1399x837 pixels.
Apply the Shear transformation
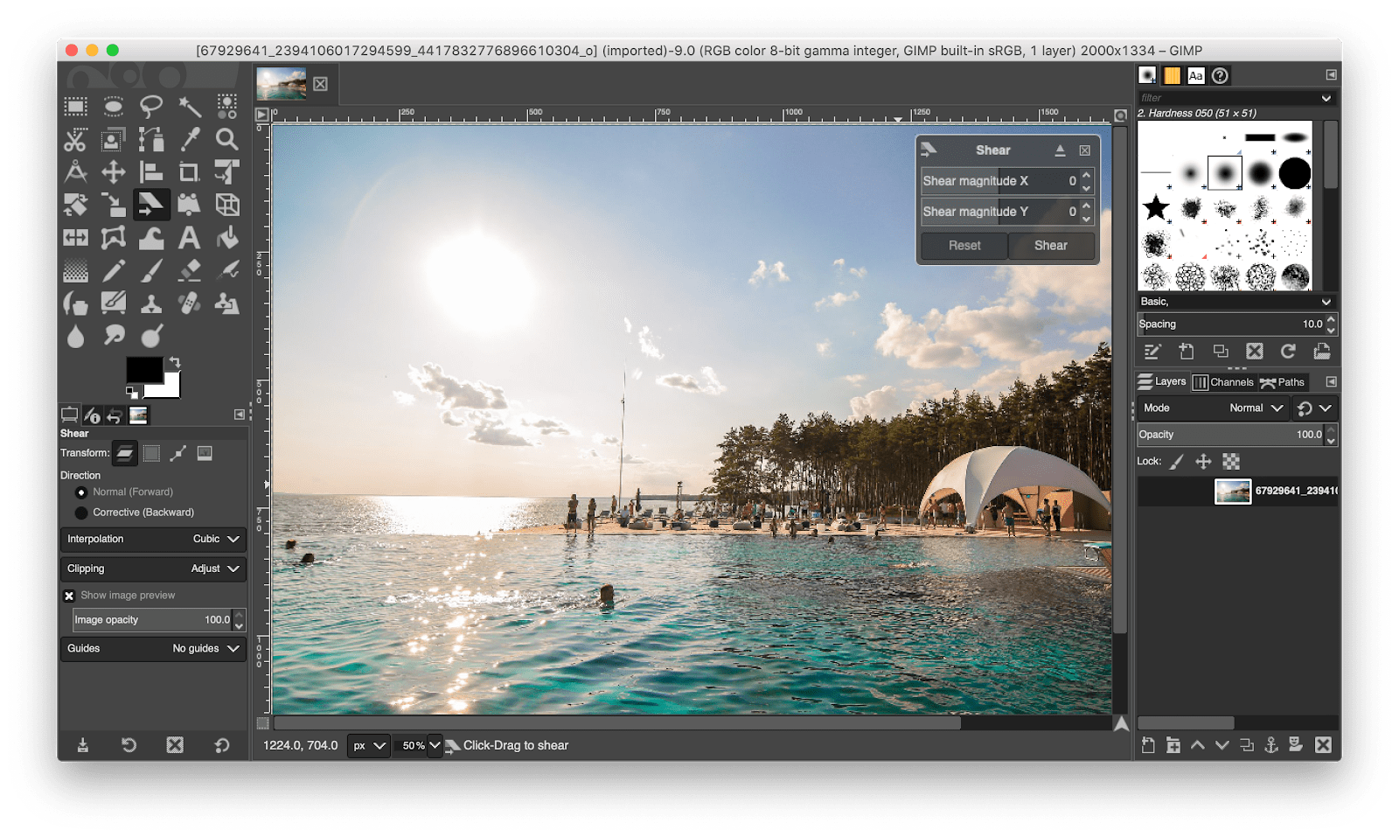click(x=1051, y=246)
